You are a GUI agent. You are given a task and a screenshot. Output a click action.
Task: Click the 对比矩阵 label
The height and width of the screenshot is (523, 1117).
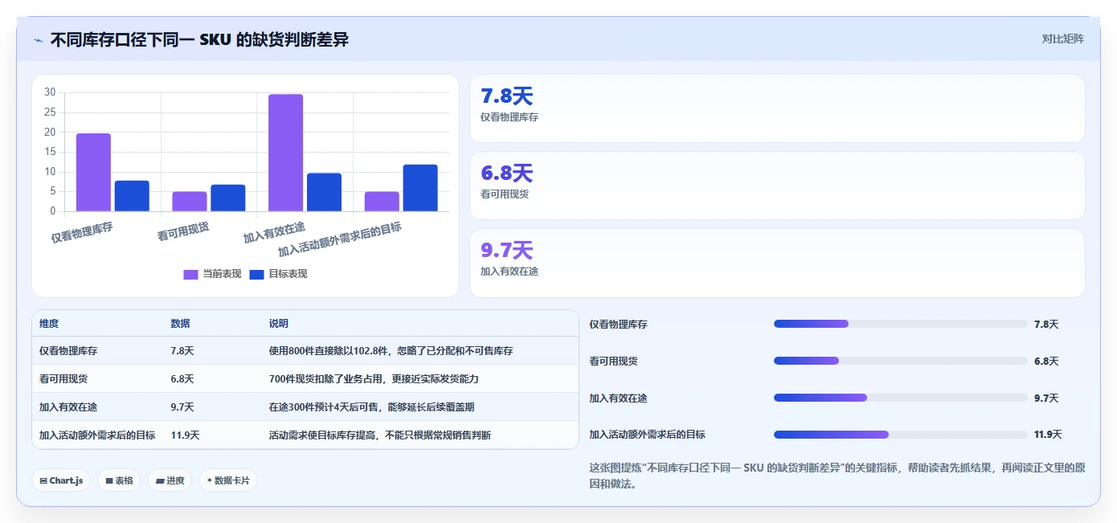pyautogui.click(x=1062, y=39)
